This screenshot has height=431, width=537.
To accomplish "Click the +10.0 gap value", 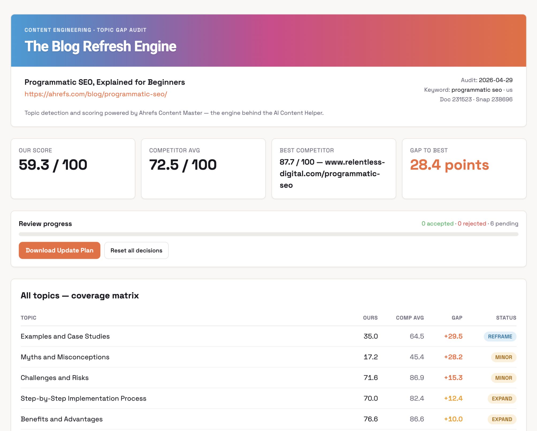I will point(453,419).
